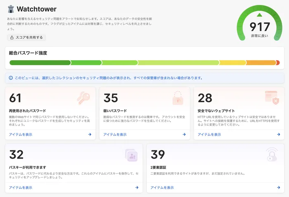Click the 非常に良い label under the score
Screen dimensions: 289x197
(x=260, y=36)
